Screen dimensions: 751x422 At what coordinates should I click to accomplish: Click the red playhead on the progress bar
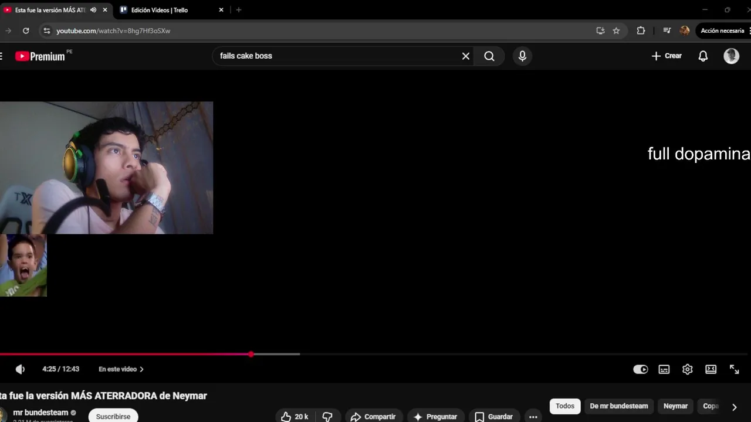[251, 354]
